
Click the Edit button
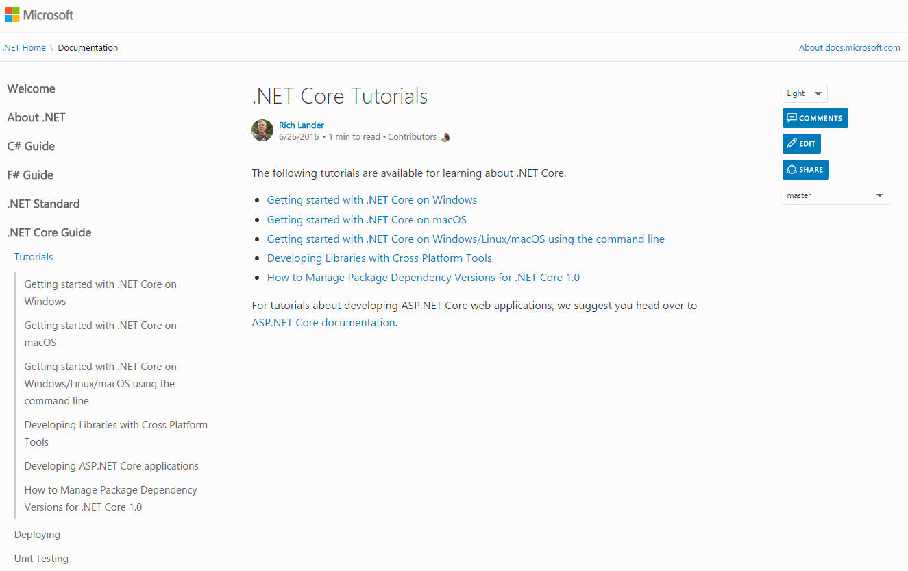[x=802, y=143]
